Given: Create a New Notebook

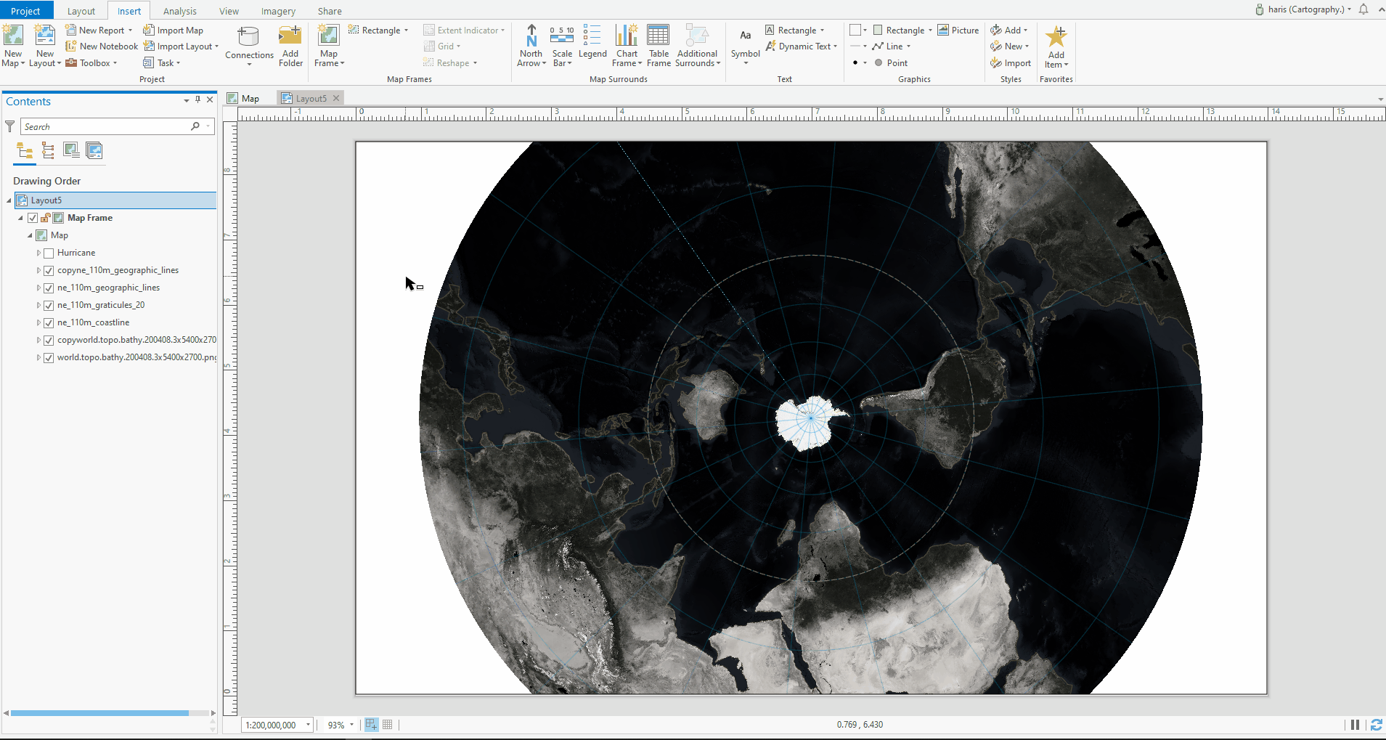Looking at the screenshot, I should [102, 46].
